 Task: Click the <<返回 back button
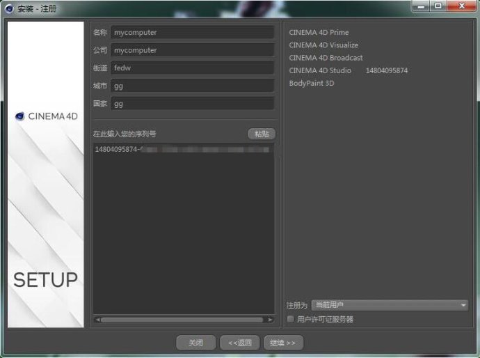point(240,343)
